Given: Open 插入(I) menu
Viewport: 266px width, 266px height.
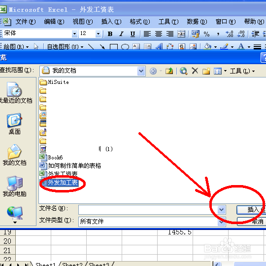Looking at the screenshot, I should click(x=111, y=22).
